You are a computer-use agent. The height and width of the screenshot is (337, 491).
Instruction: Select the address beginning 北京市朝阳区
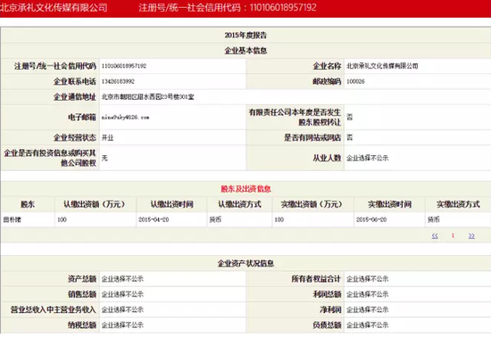click(x=148, y=97)
